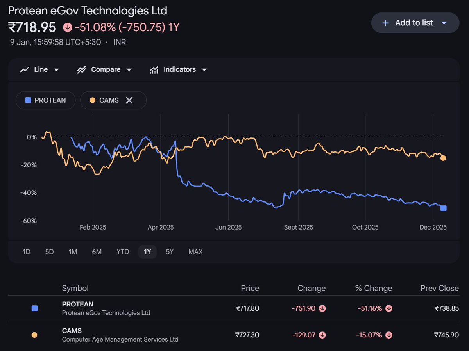Expand the Compare dropdown arrow
Image resolution: width=469 pixels, height=351 pixels.
[129, 70]
